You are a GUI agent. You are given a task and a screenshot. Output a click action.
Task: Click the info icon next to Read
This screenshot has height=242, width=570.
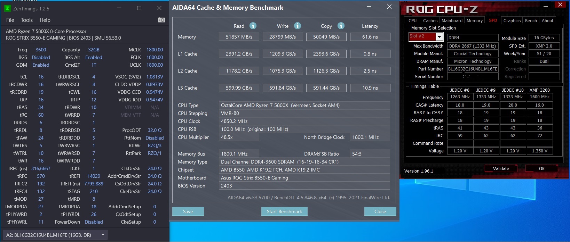[253, 26]
